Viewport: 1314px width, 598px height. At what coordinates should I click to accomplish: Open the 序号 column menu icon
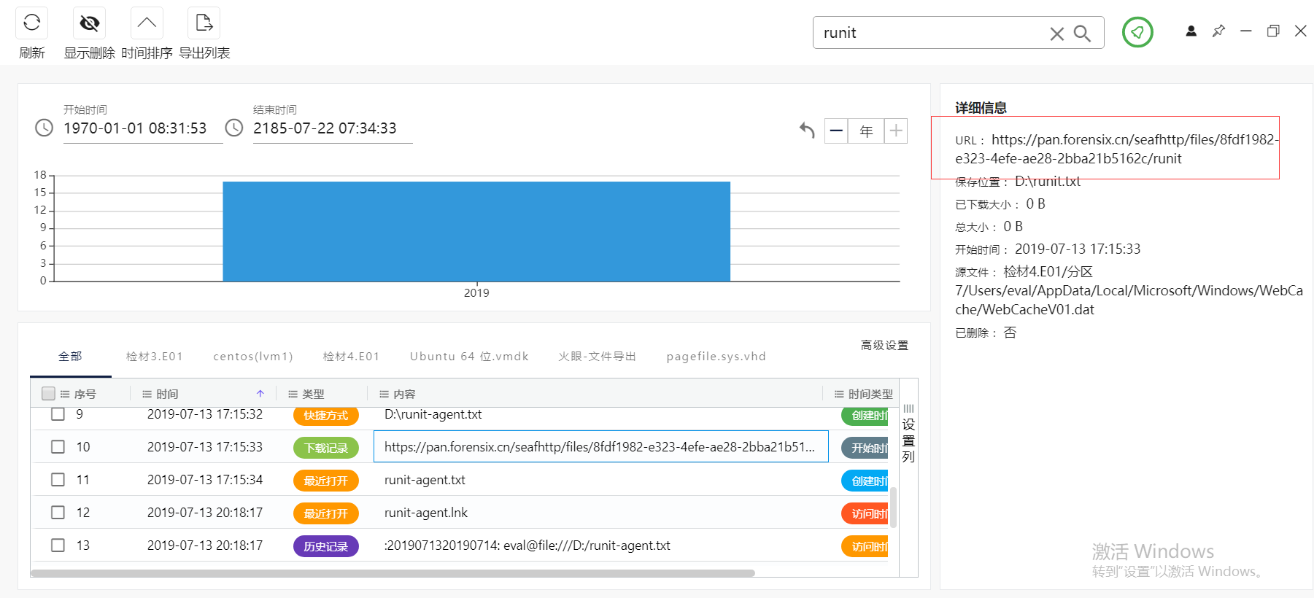click(x=65, y=394)
